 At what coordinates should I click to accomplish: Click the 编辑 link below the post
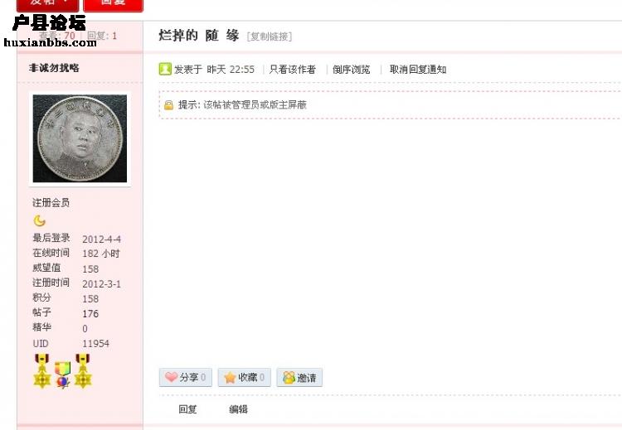point(238,409)
